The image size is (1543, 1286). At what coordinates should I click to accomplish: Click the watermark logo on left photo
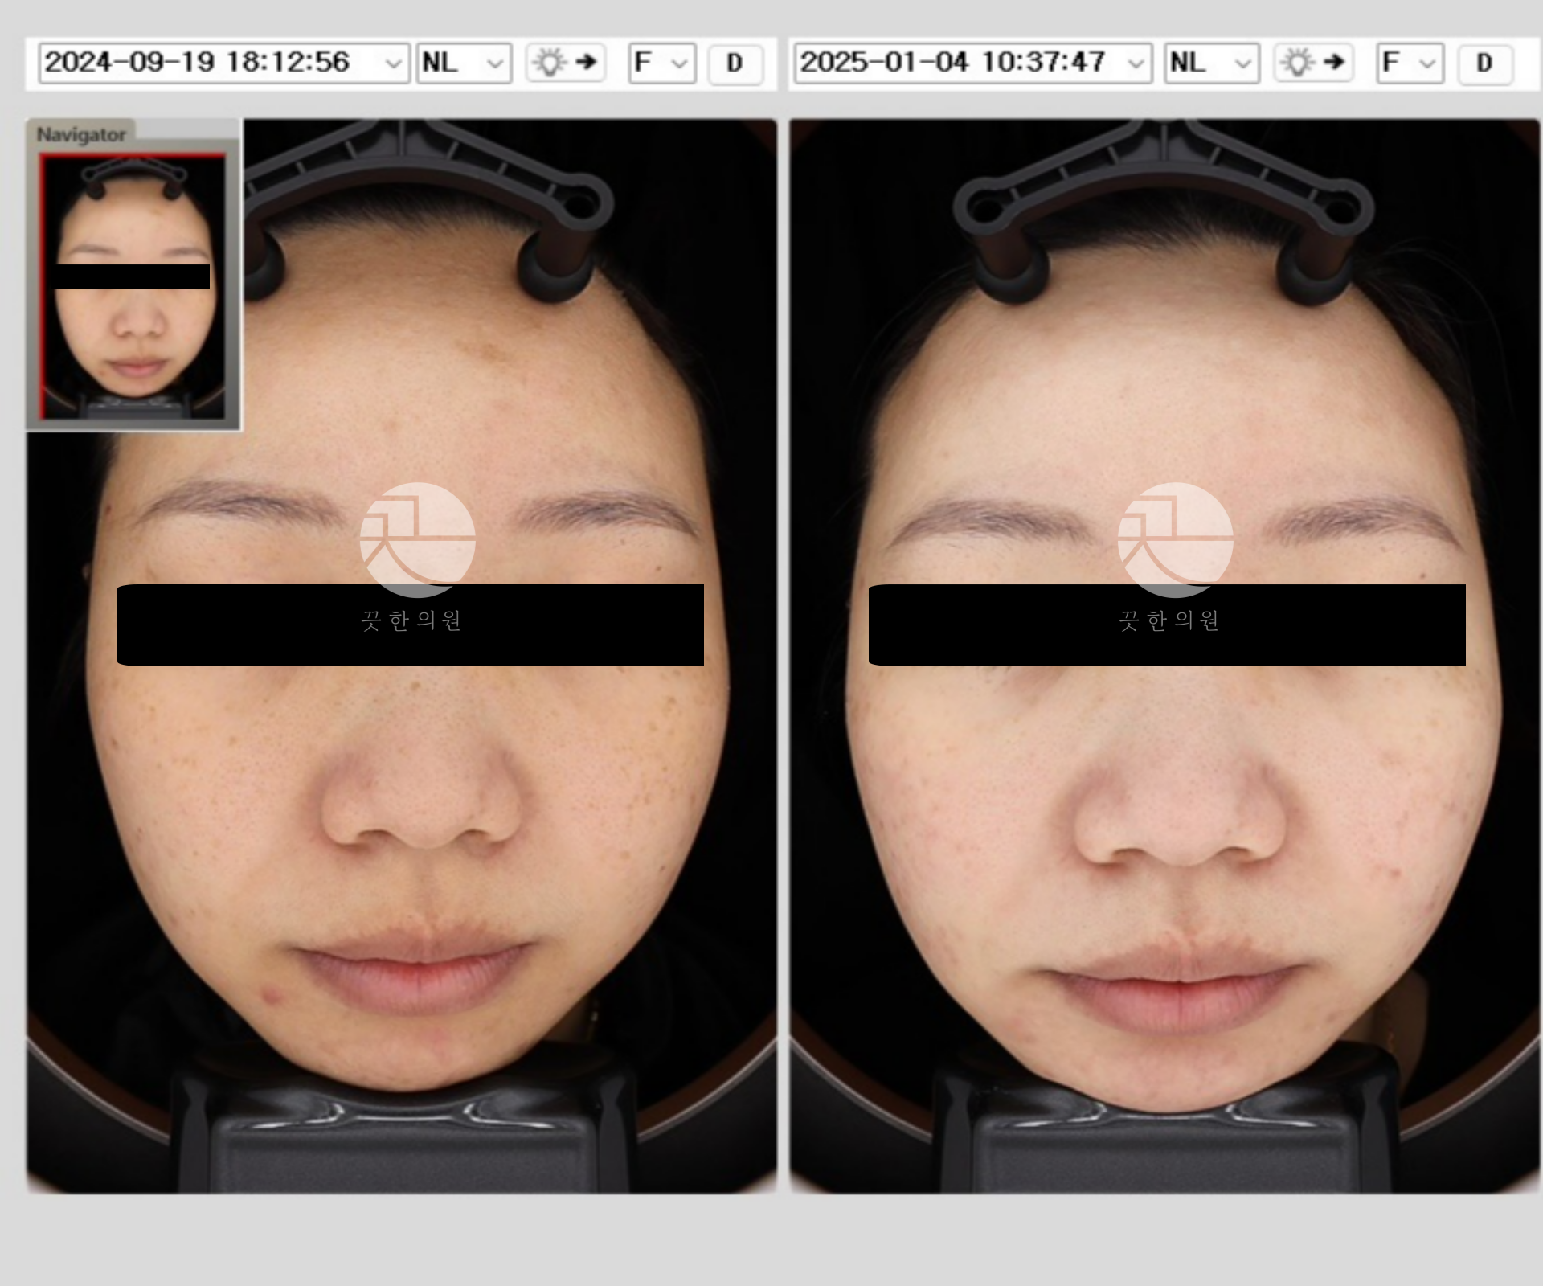click(x=417, y=538)
